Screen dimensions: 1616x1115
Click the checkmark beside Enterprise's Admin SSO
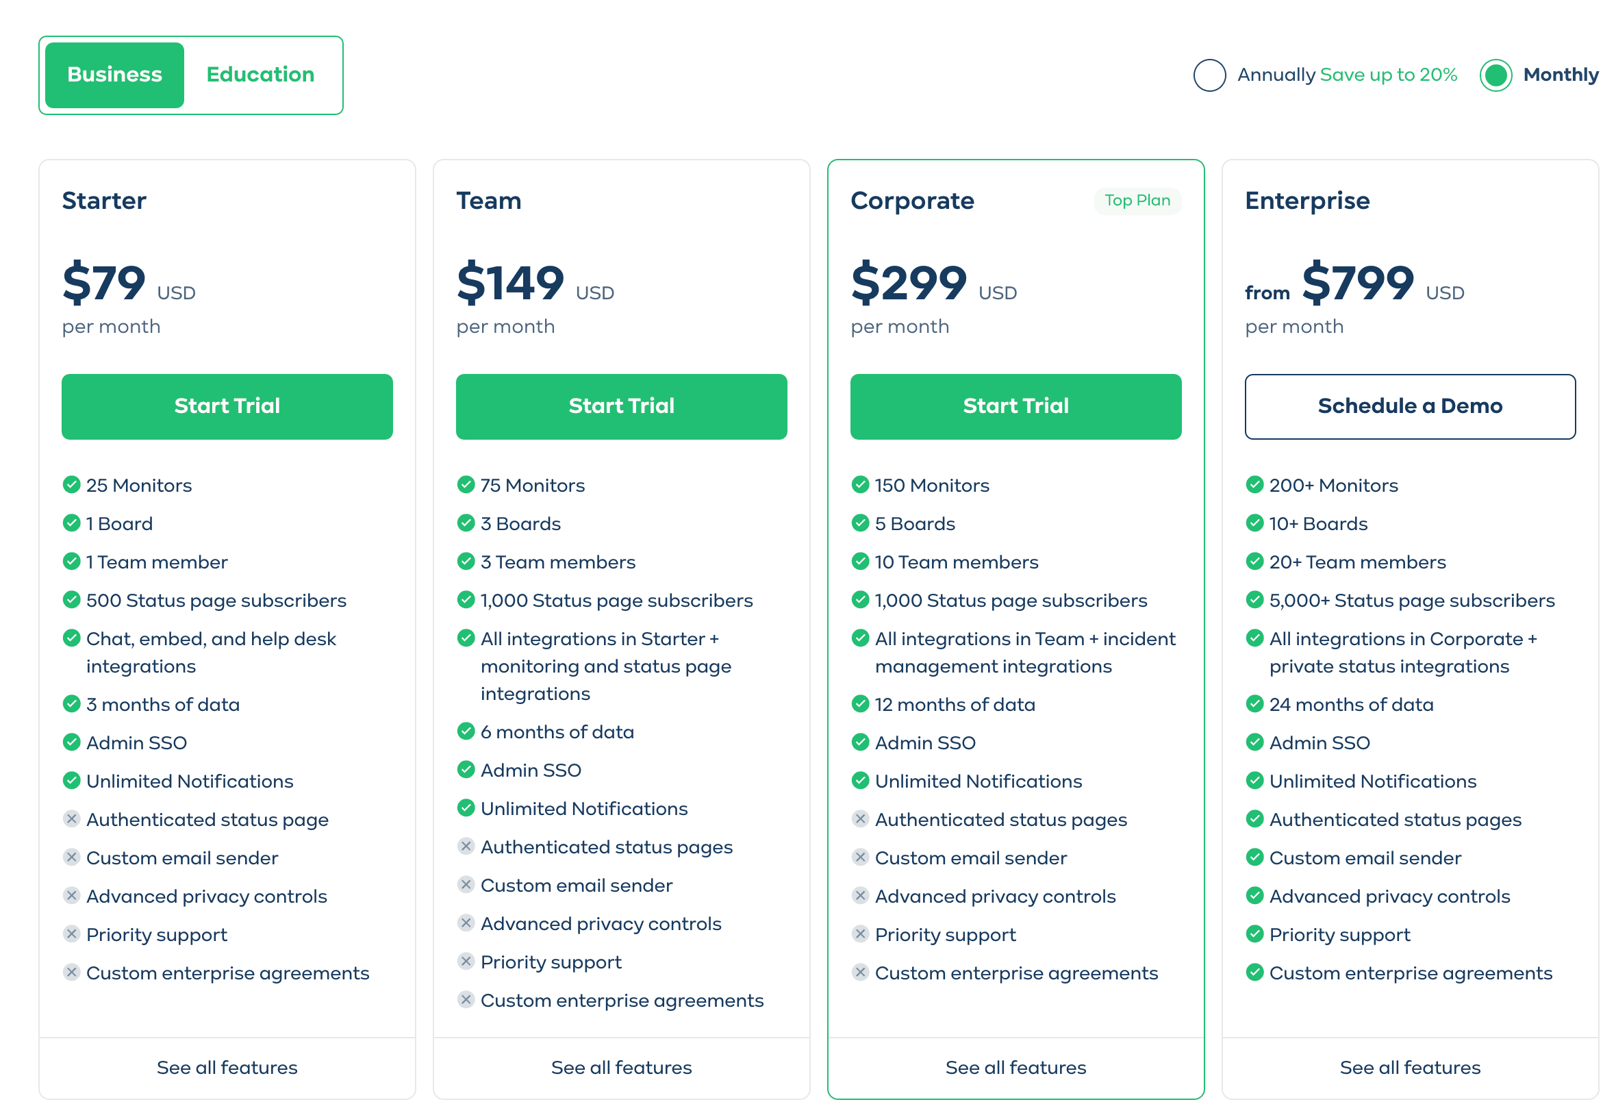tap(1255, 742)
